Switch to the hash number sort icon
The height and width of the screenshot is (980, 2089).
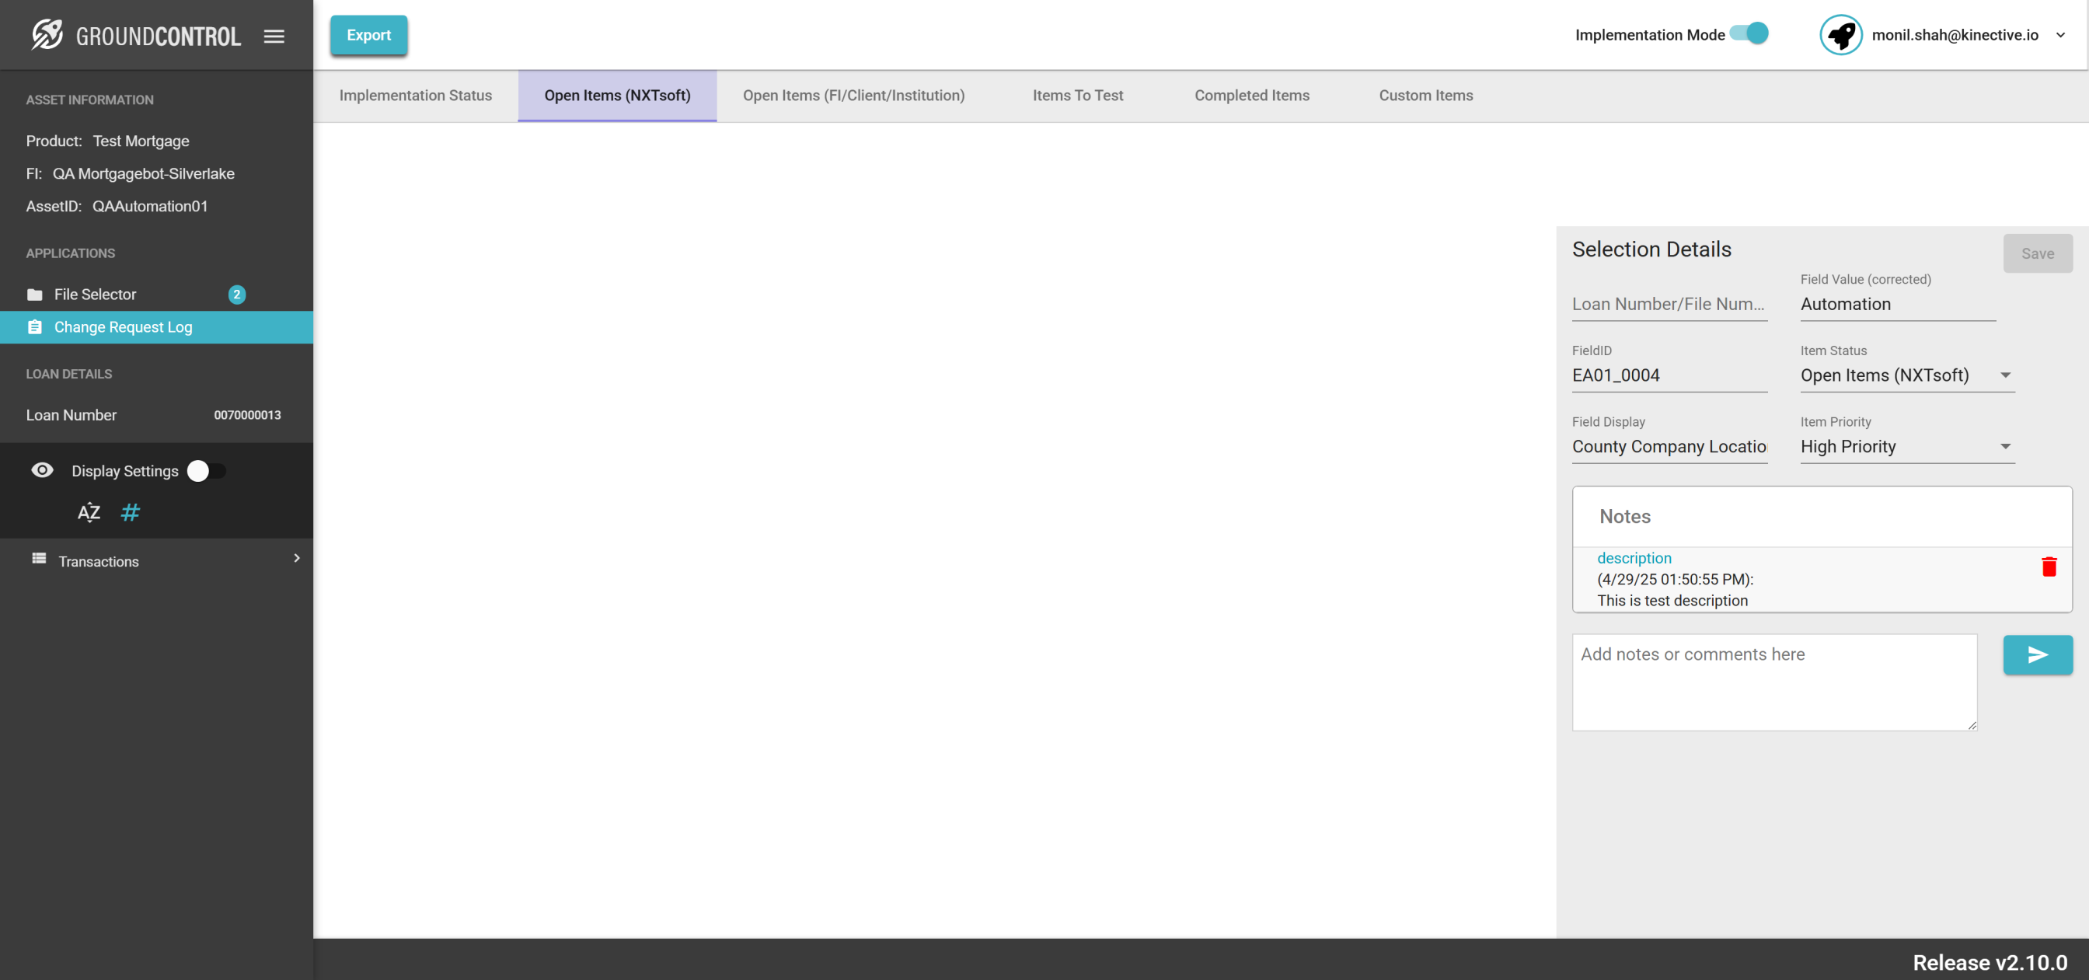pos(130,512)
